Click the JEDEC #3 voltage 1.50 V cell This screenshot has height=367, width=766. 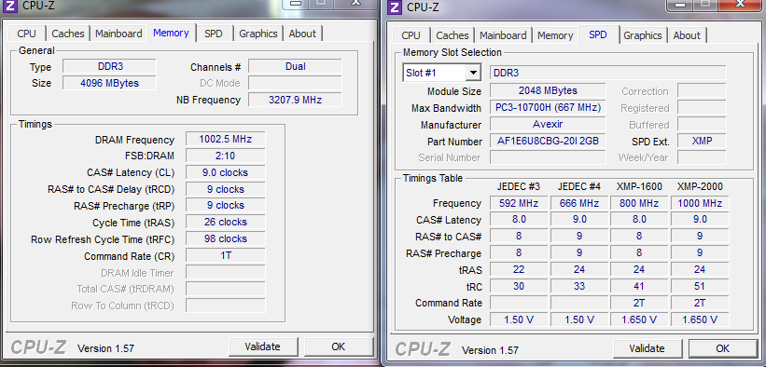point(519,319)
